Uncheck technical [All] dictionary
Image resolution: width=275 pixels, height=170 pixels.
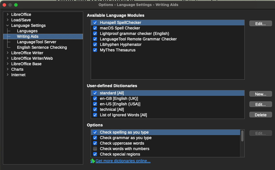coord(95,110)
